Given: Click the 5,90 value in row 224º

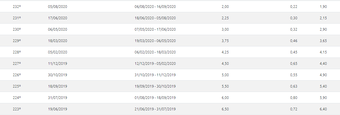Looking at the screenshot, I should point(323,98).
